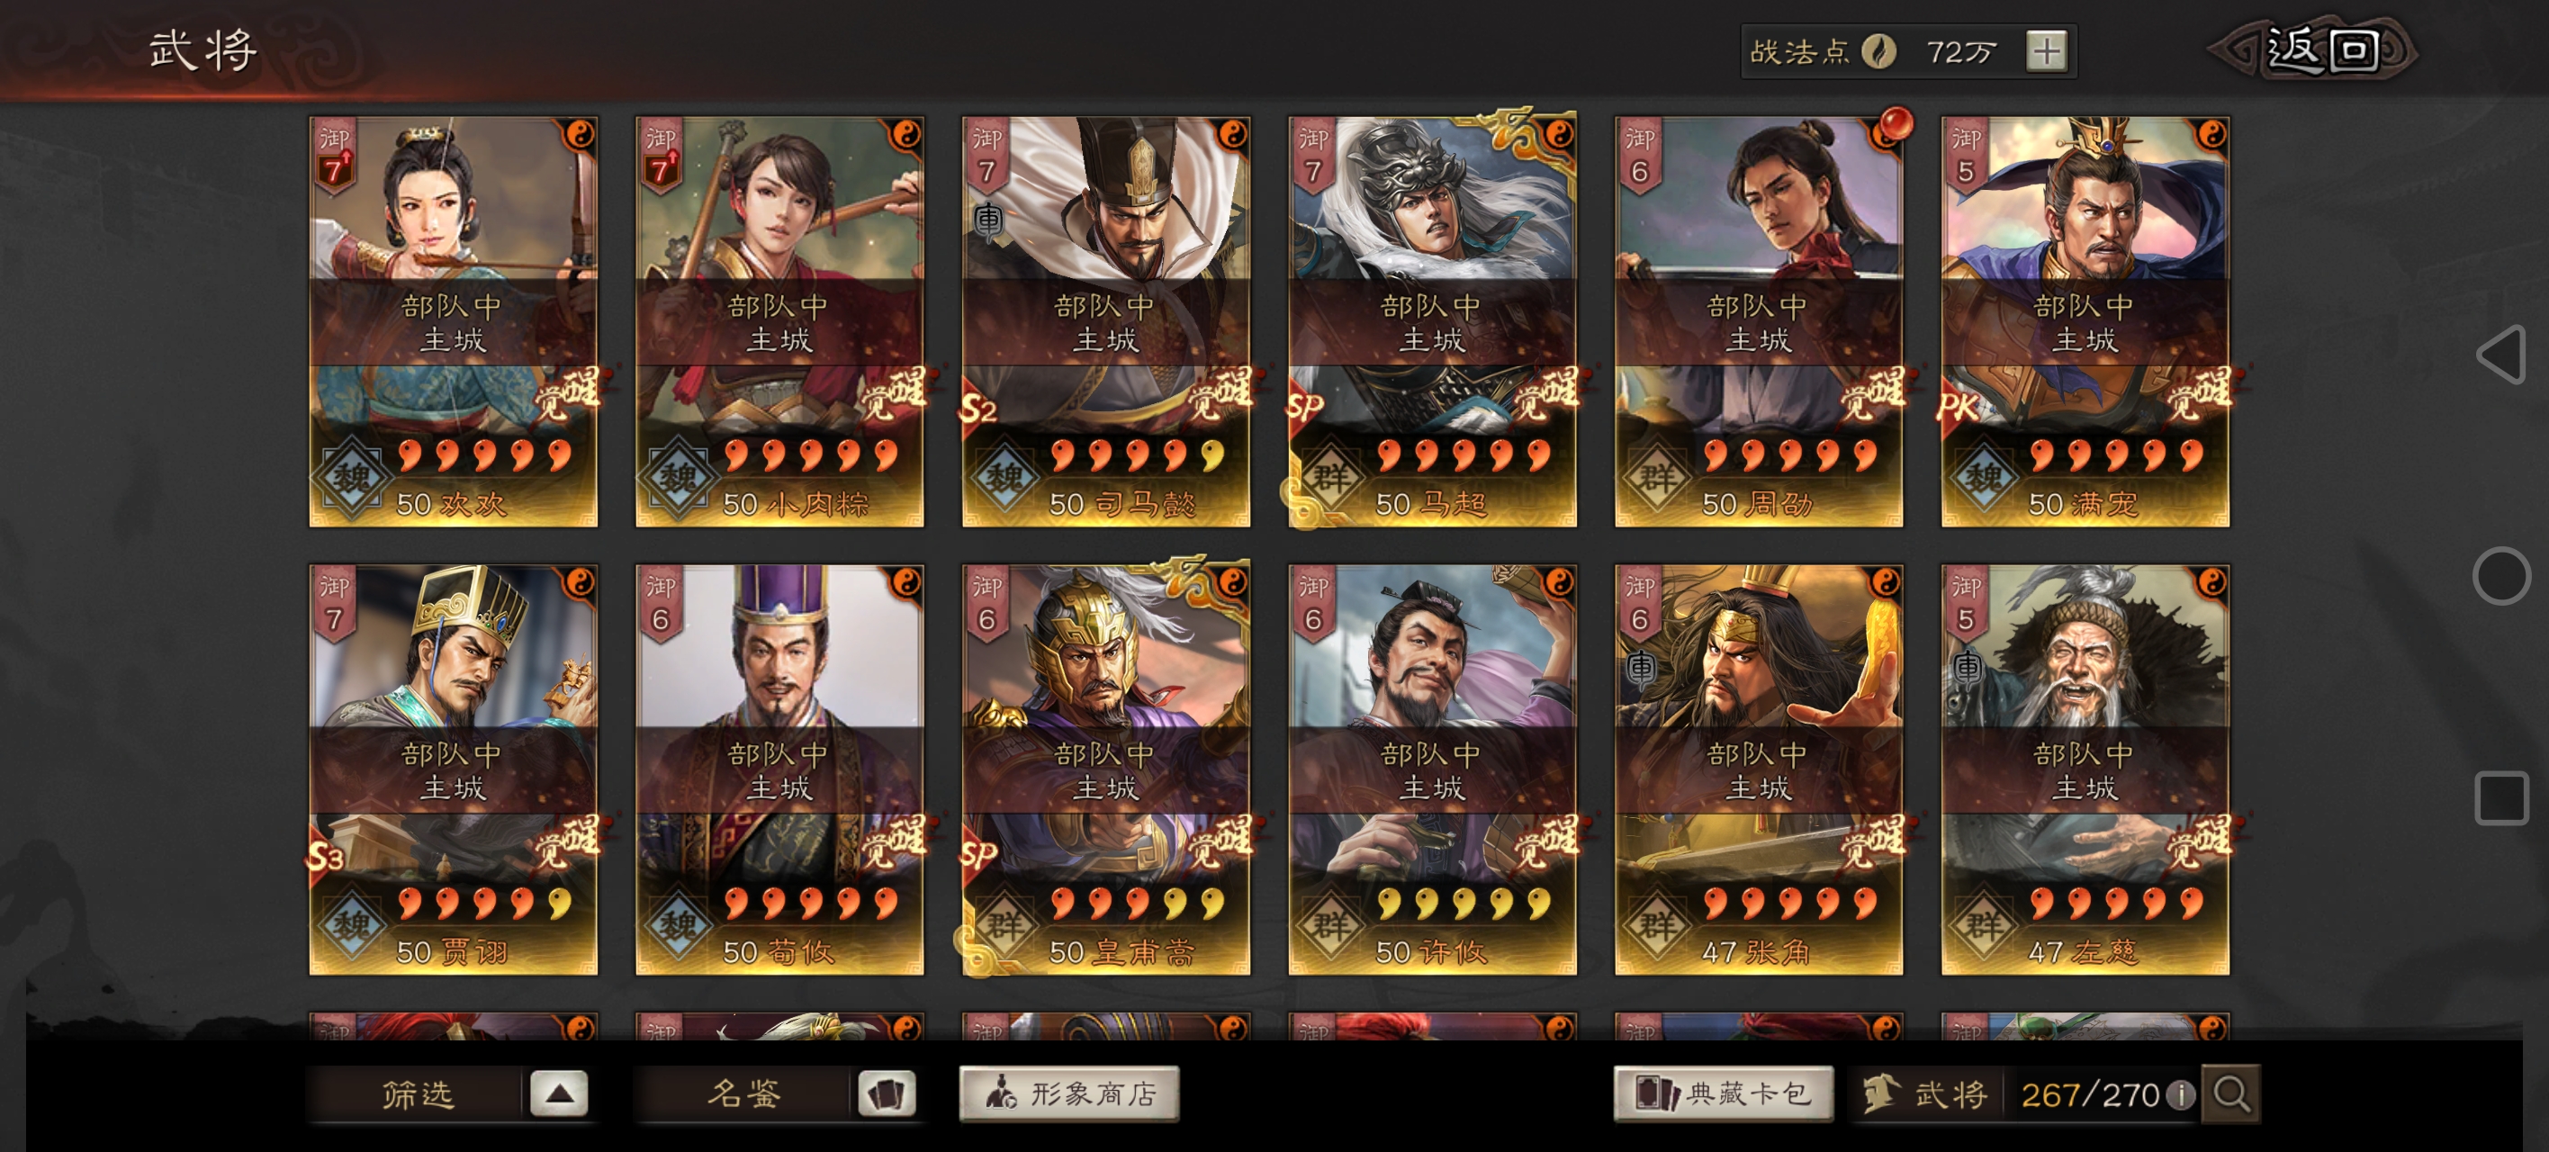Tap the plus icon beside 战法点
Screen dimensions: 2549x1152
2045,50
